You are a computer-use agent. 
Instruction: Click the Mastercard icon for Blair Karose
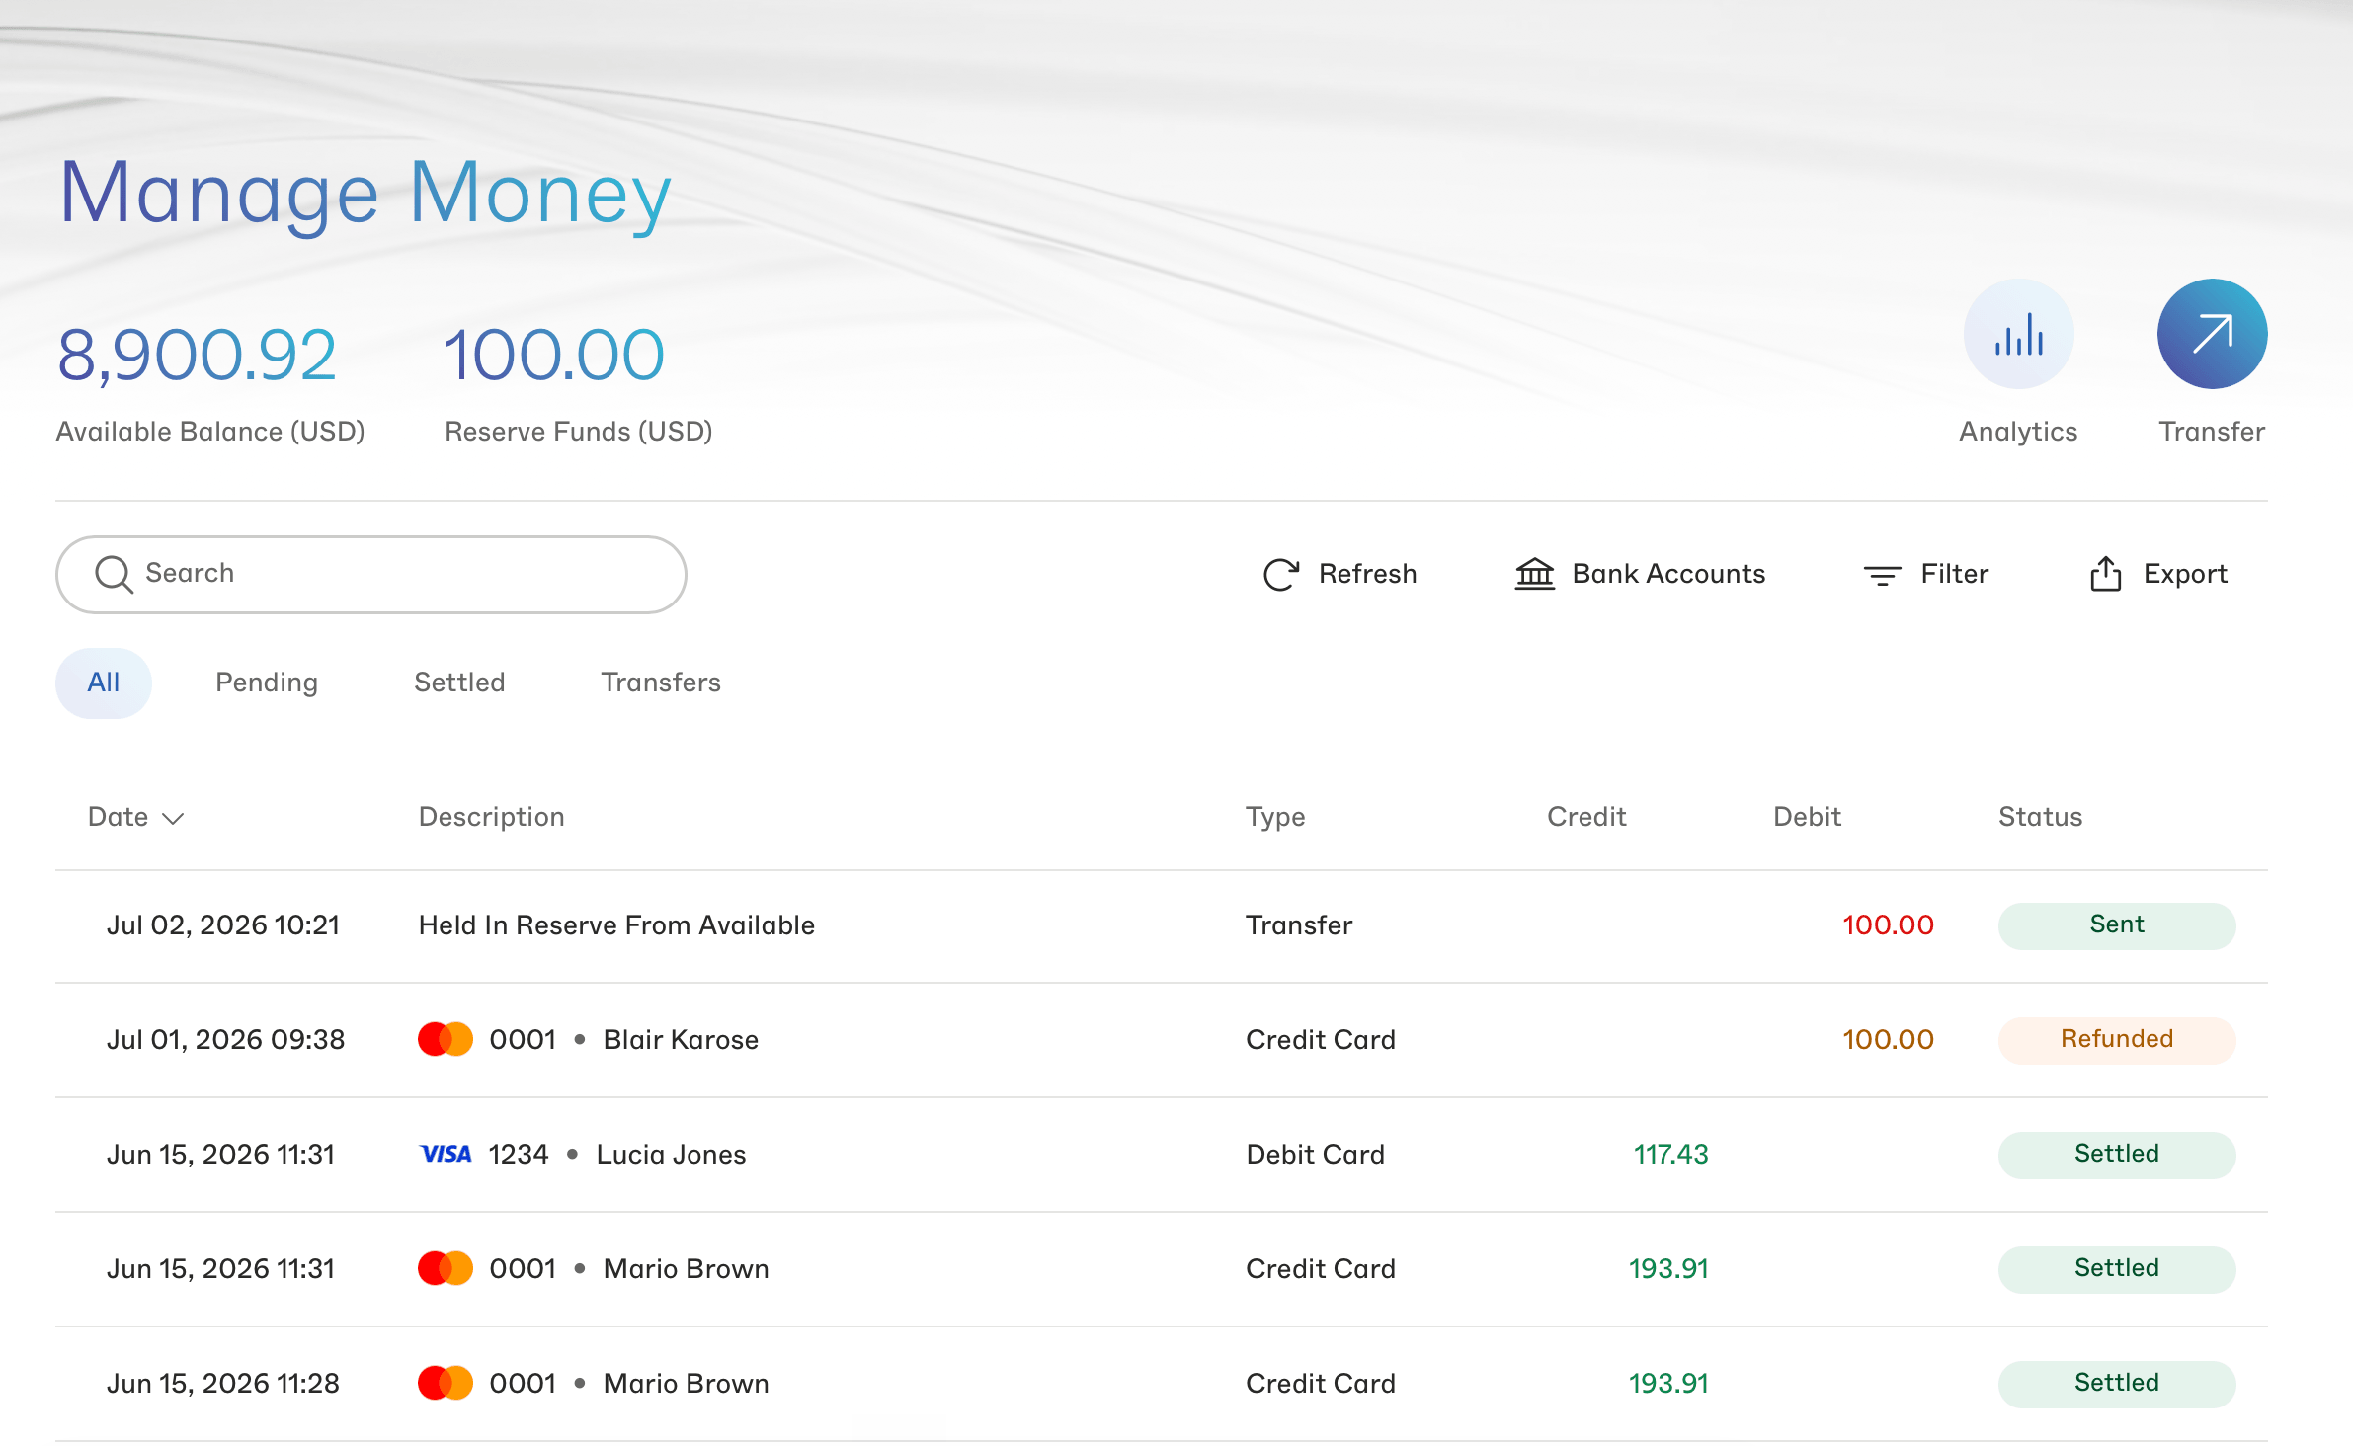click(x=445, y=1039)
